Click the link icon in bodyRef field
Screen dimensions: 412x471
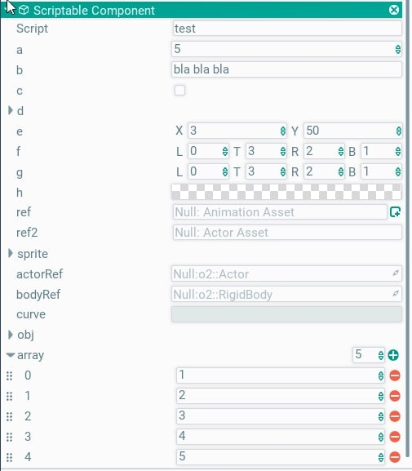coord(396,293)
